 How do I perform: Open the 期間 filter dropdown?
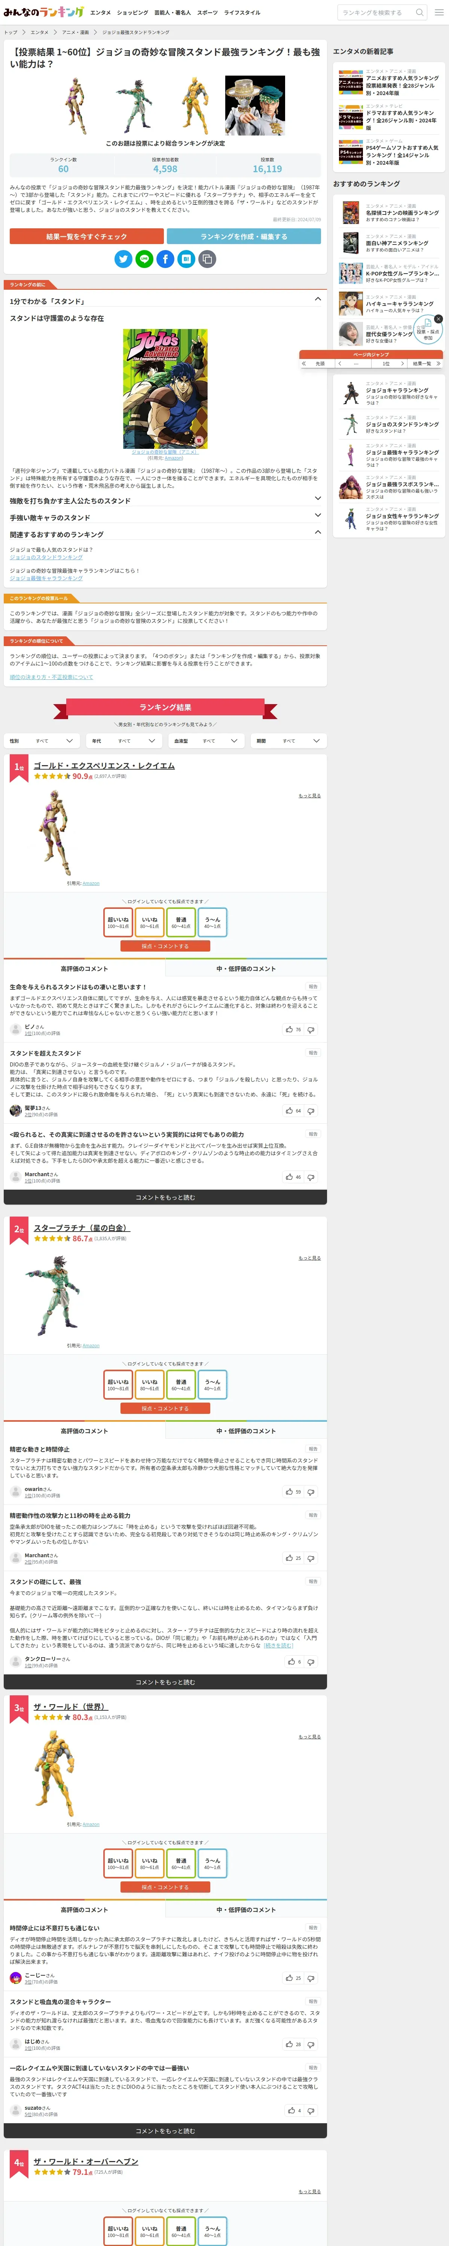pyautogui.click(x=288, y=741)
